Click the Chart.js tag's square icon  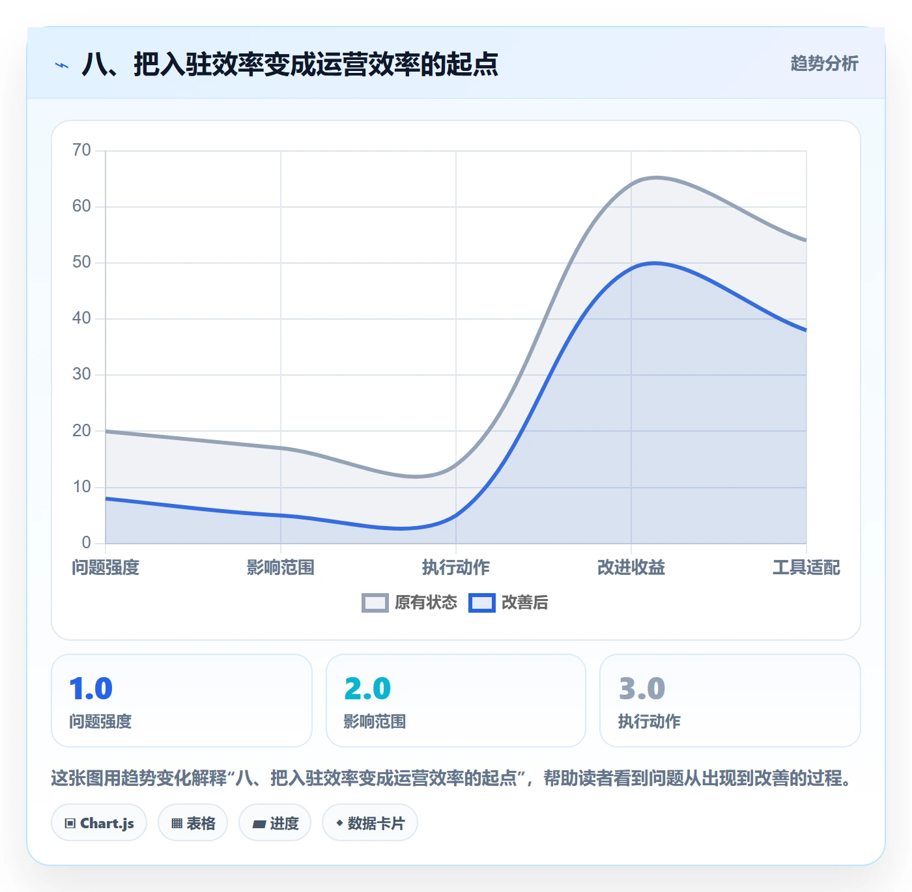(x=70, y=824)
